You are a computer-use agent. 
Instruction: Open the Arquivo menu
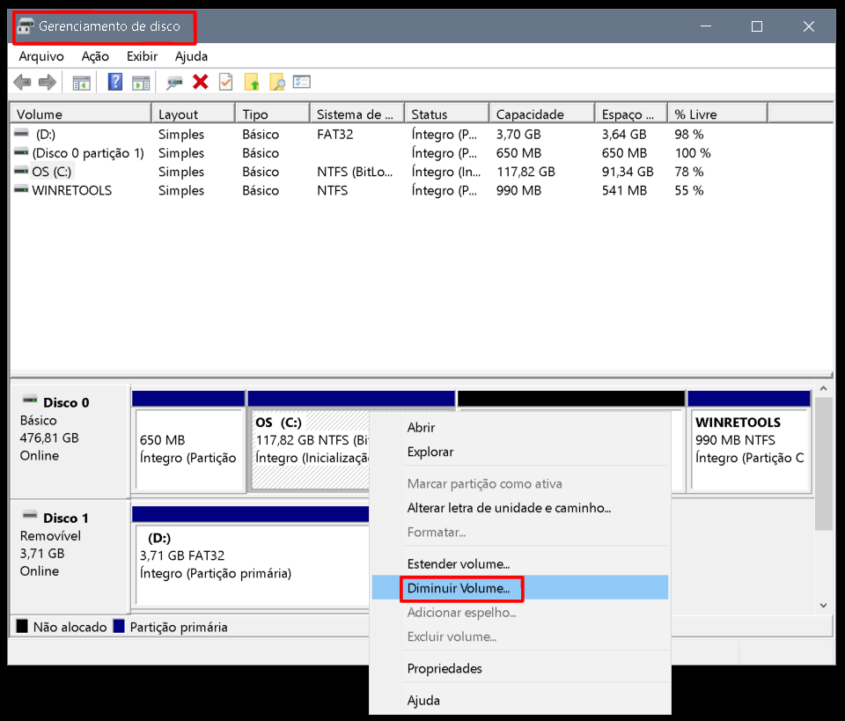(x=41, y=56)
